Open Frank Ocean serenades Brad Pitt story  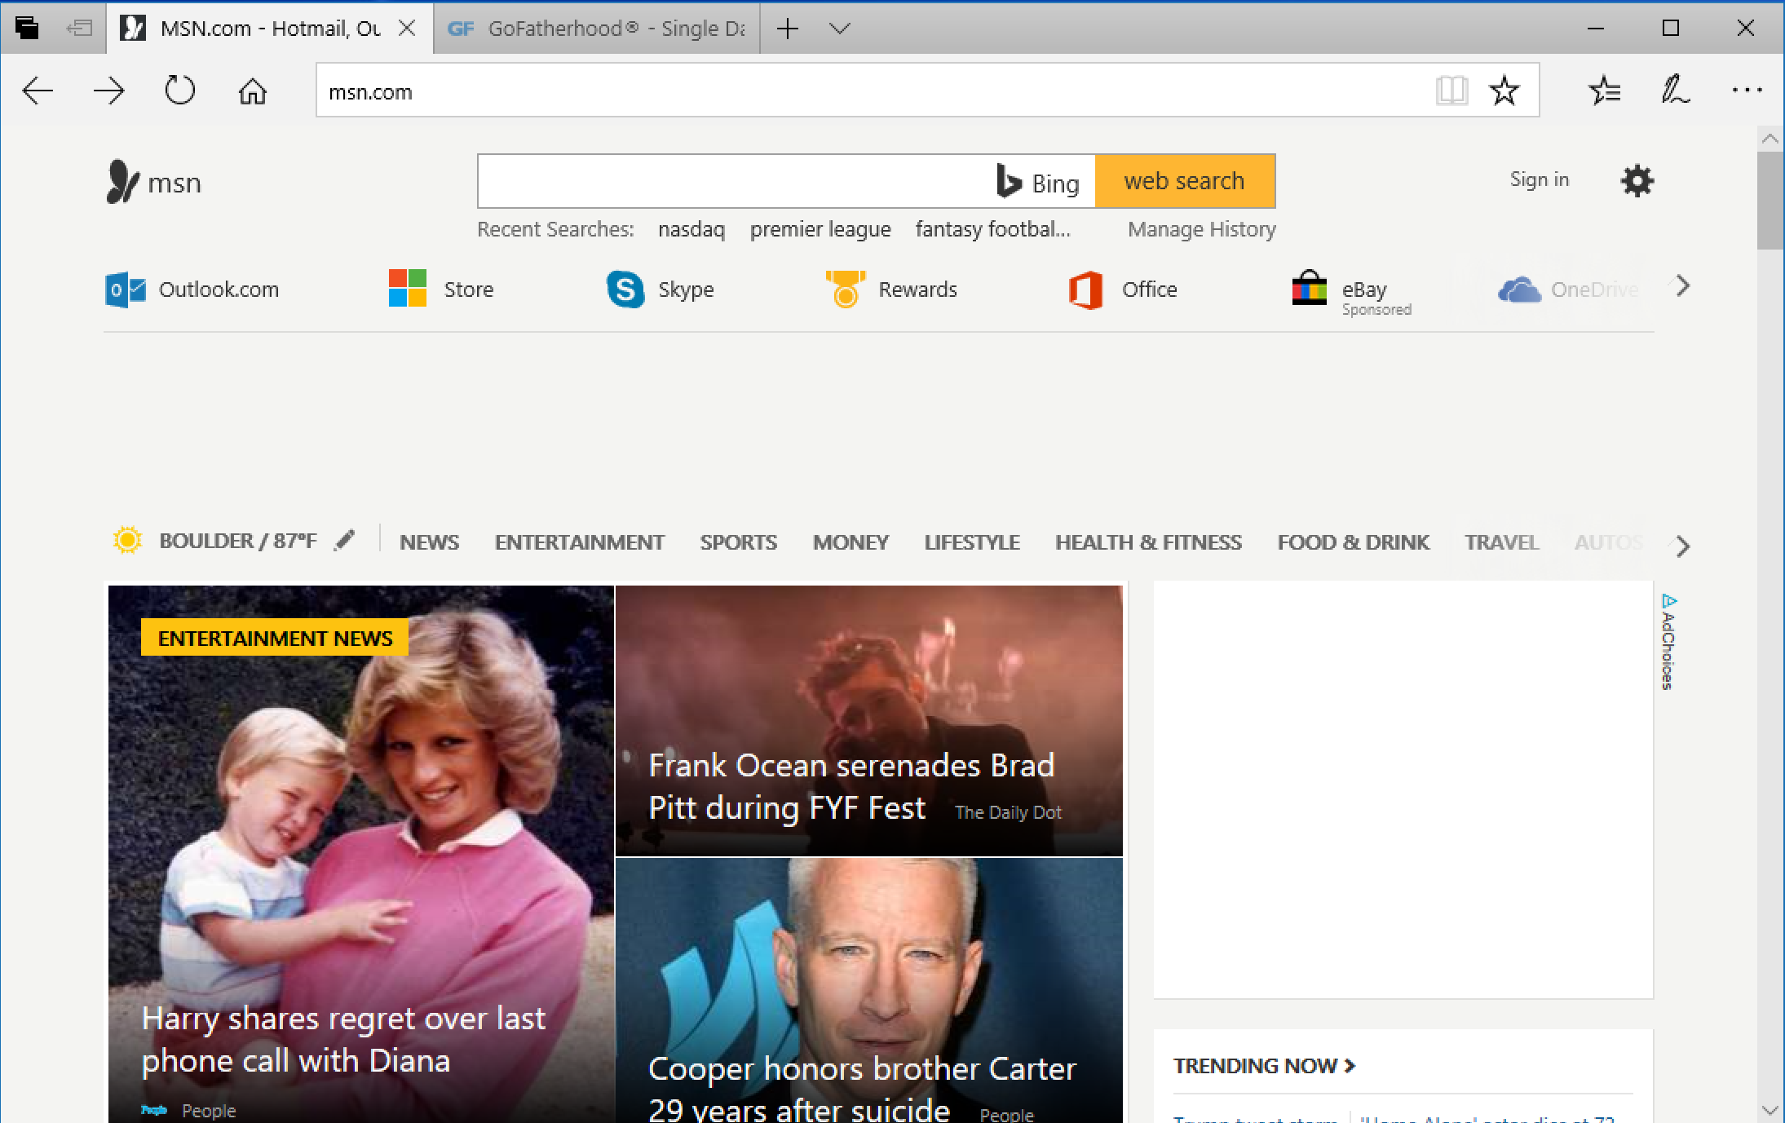[x=868, y=721]
